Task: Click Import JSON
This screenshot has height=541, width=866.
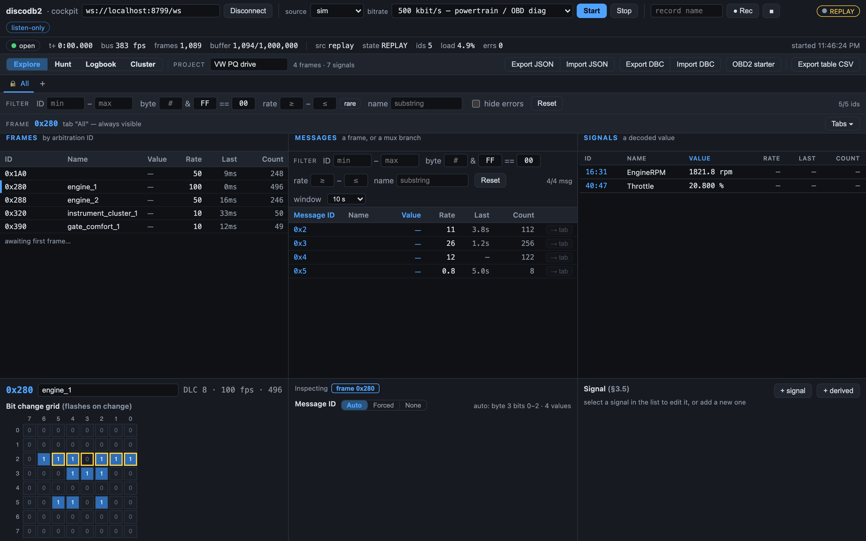Action: 587,64
